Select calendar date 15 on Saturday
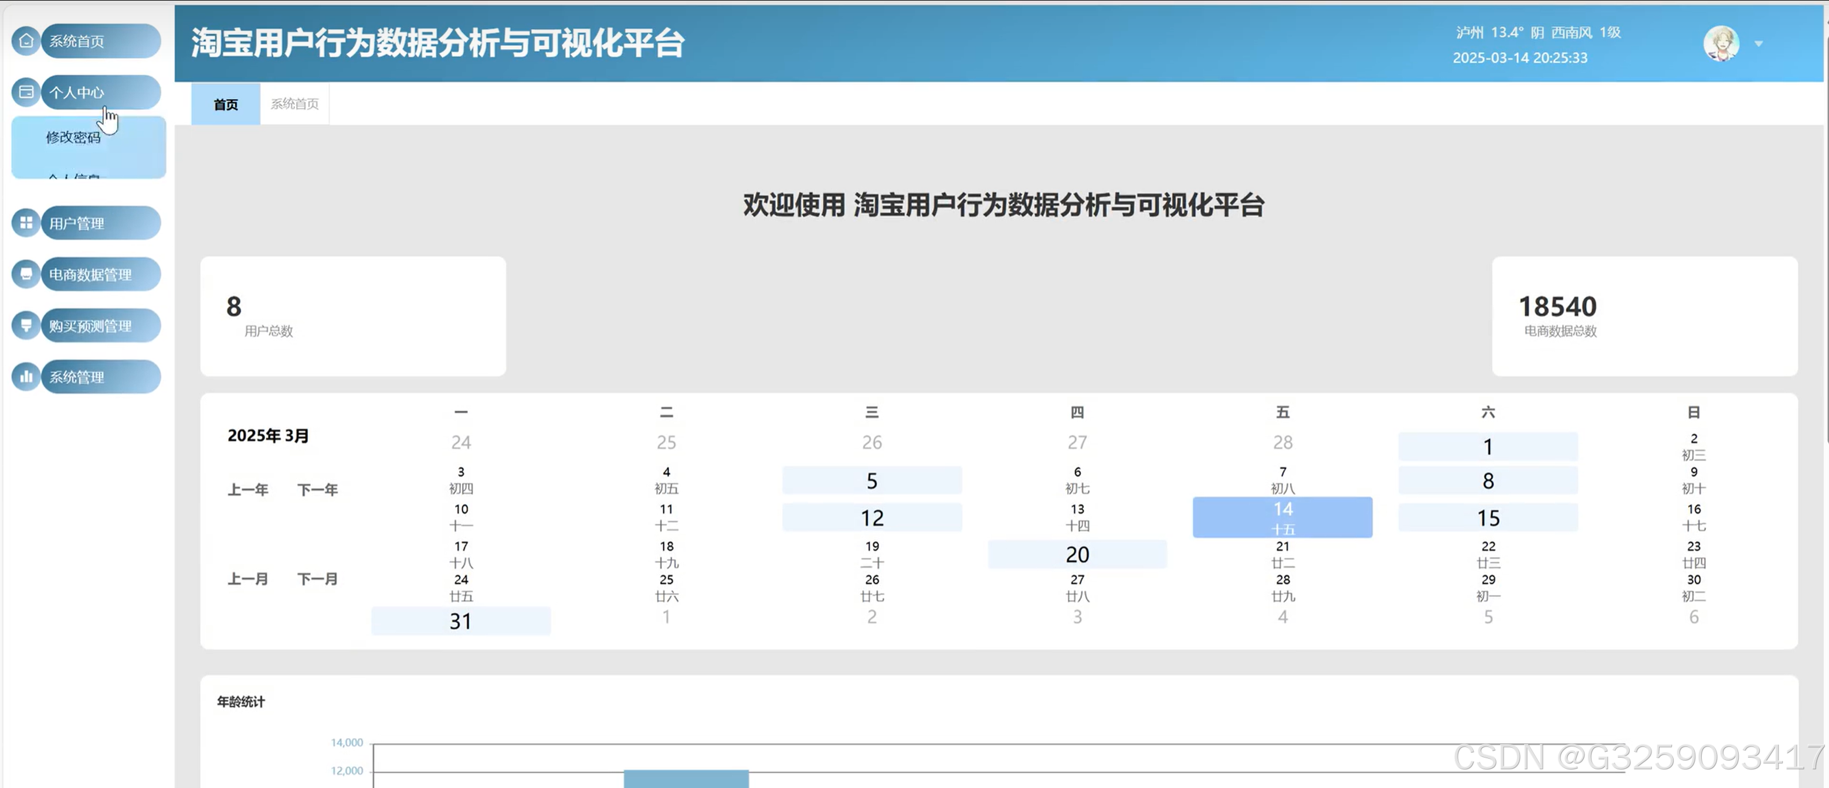Image resolution: width=1829 pixels, height=788 pixels. pyautogui.click(x=1488, y=517)
